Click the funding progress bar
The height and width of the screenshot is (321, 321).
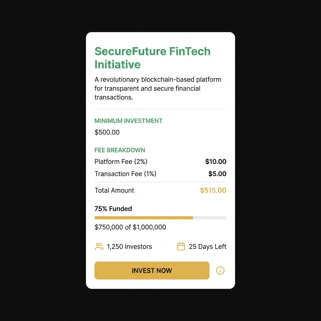160,218
